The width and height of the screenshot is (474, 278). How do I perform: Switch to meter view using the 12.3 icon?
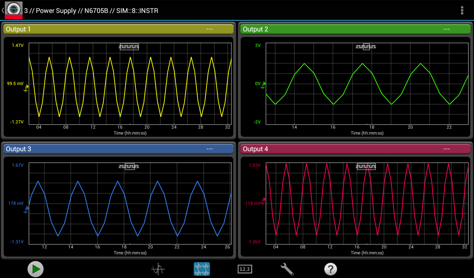[244, 269]
